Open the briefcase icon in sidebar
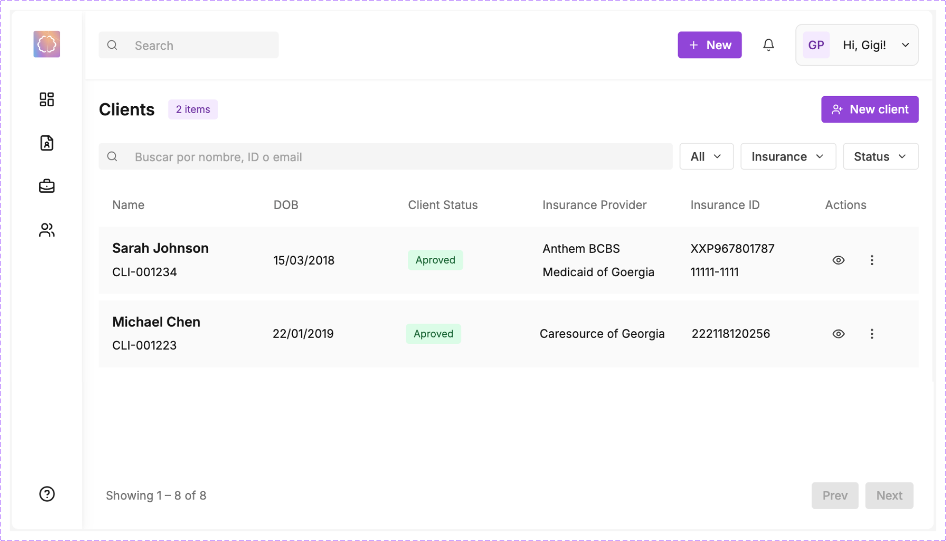 [x=47, y=186]
